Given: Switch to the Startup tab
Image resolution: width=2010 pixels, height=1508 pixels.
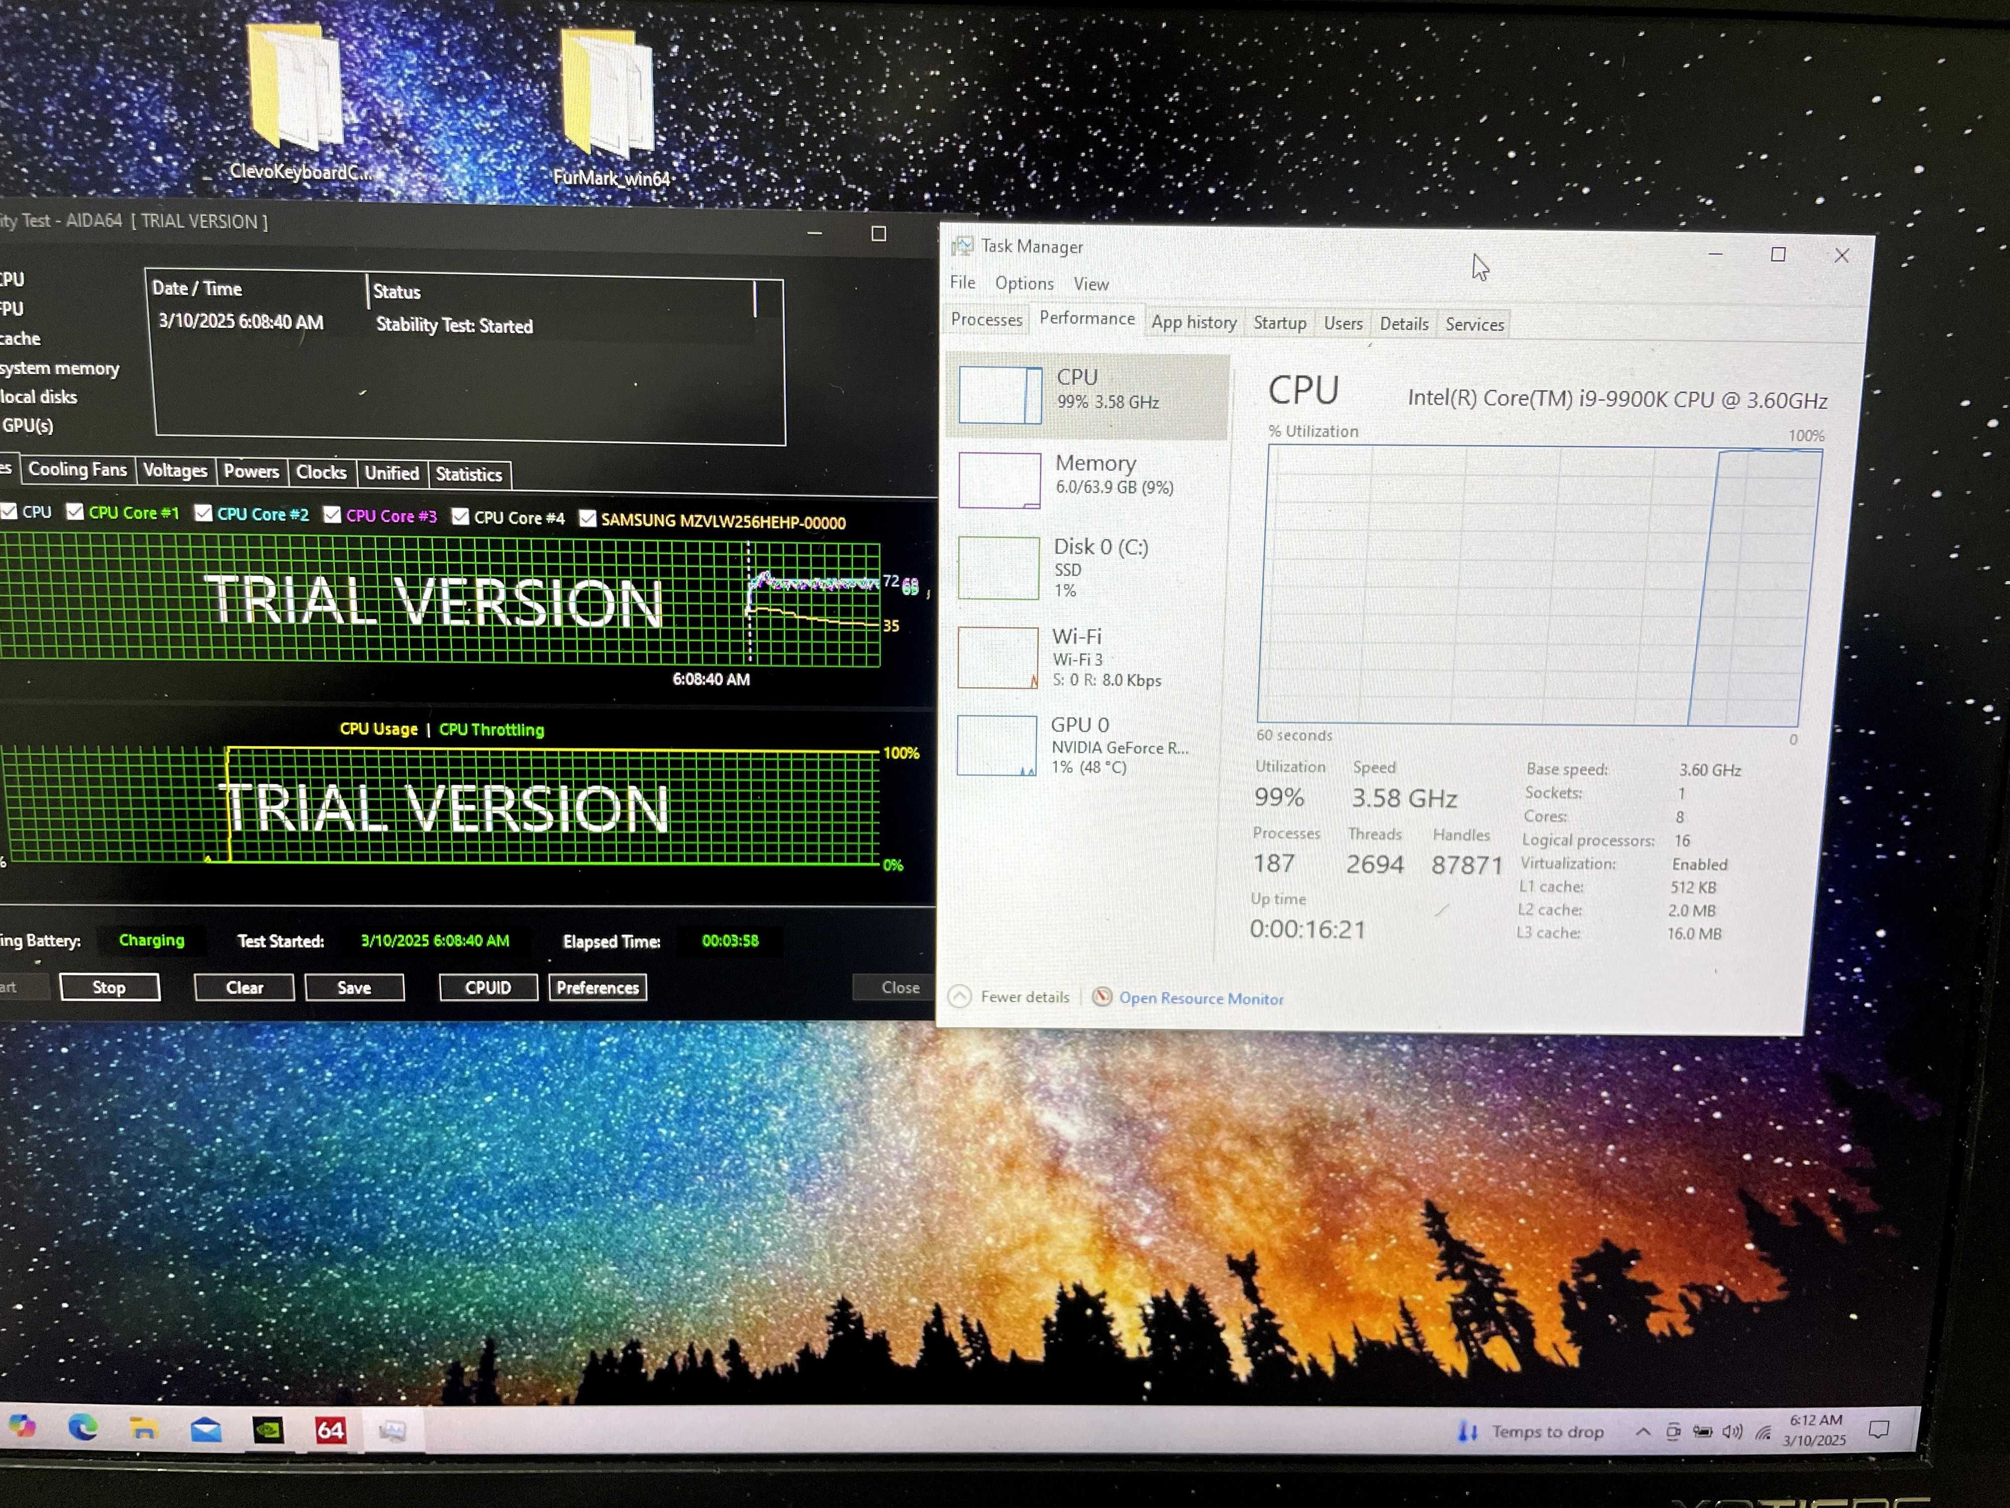Looking at the screenshot, I should coord(1279,323).
